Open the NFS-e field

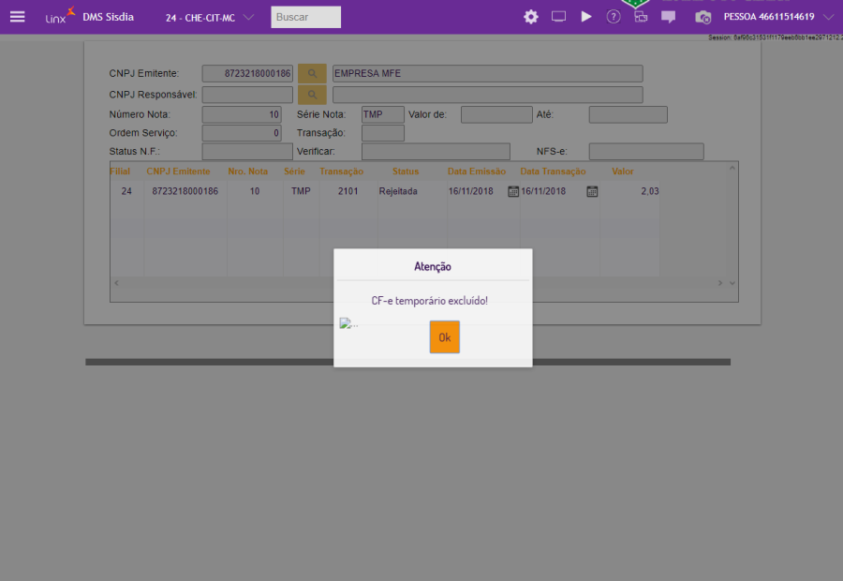(x=646, y=152)
